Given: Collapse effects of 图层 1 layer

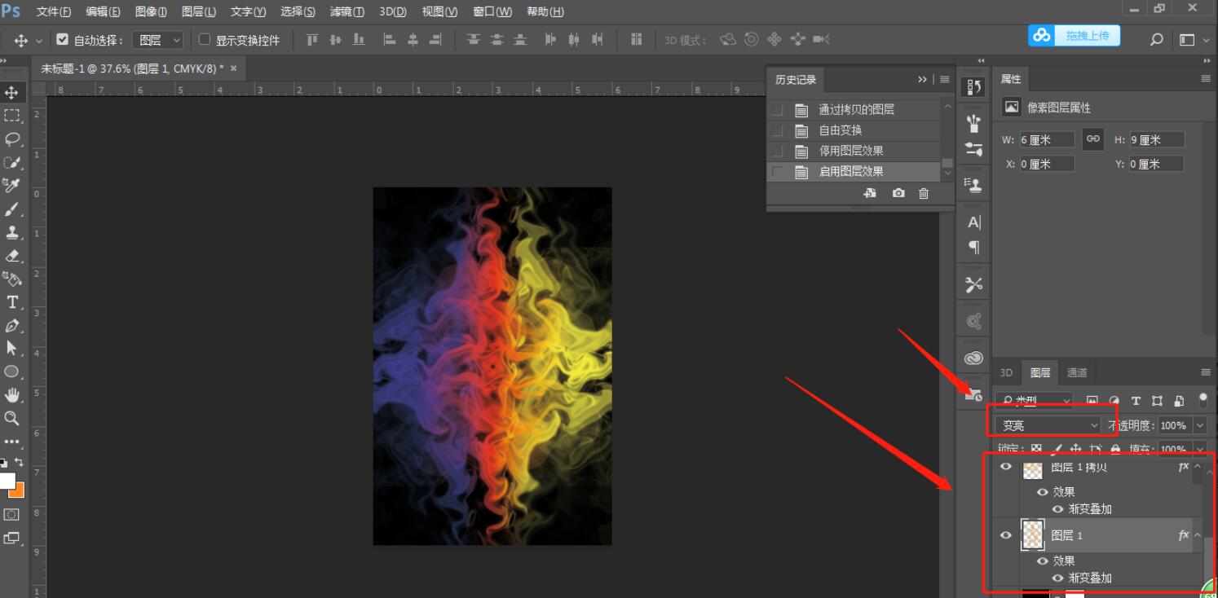Looking at the screenshot, I should (1198, 535).
